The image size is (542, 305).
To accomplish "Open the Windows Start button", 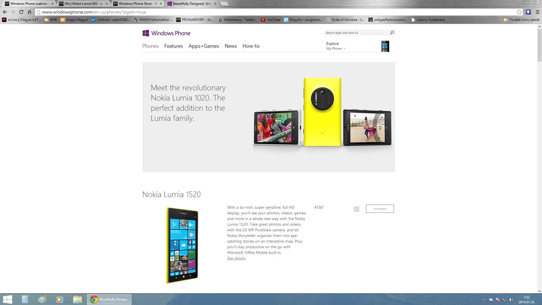I will coord(7,299).
